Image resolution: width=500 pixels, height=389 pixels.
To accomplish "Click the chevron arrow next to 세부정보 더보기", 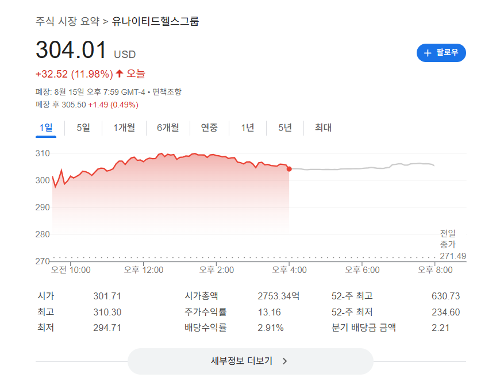I will pos(284,361).
